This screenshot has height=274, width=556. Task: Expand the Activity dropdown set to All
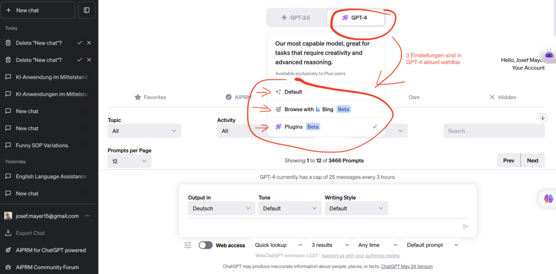click(242, 131)
